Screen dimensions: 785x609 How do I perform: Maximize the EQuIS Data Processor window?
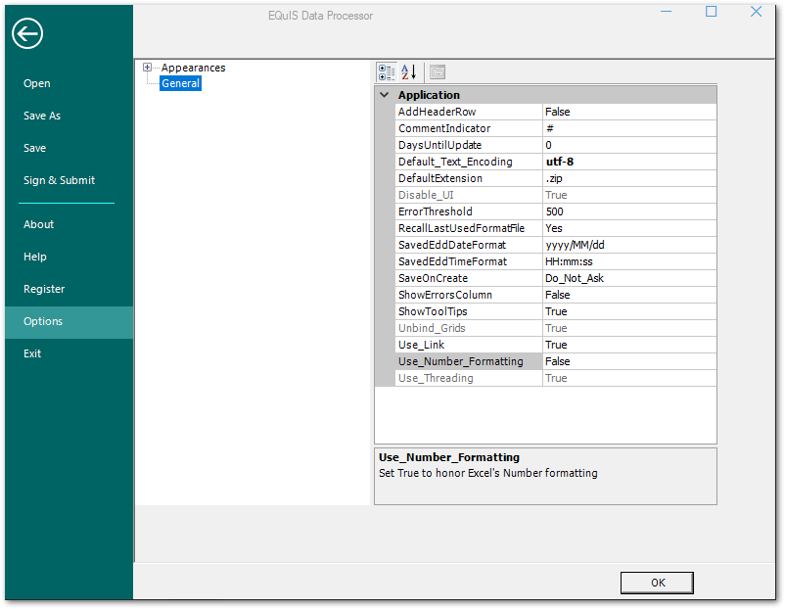(x=711, y=12)
